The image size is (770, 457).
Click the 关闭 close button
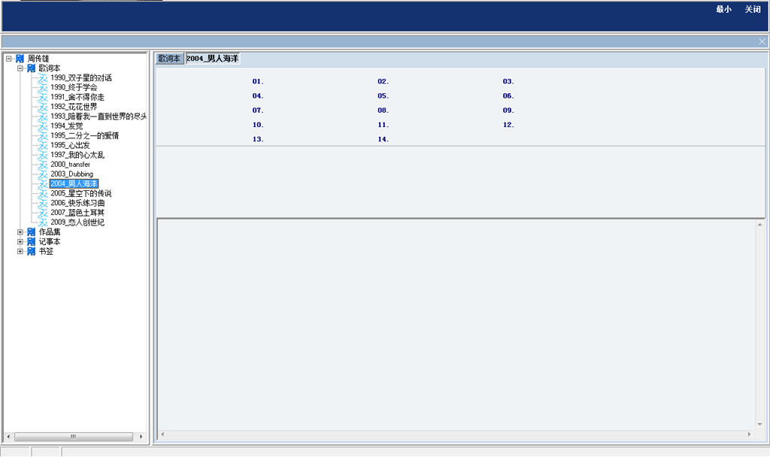point(752,9)
